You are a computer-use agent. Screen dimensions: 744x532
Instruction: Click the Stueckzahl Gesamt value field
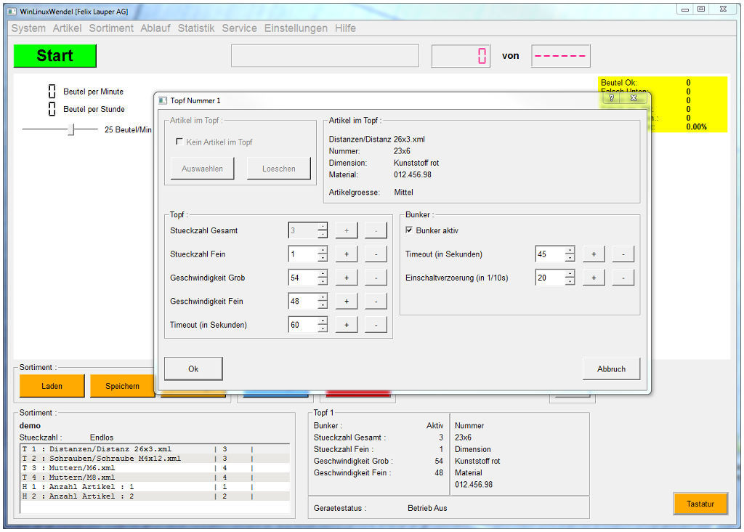tap(303, 230)
